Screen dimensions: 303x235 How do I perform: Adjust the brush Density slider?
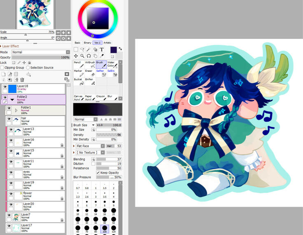click(x=109, y=135)
